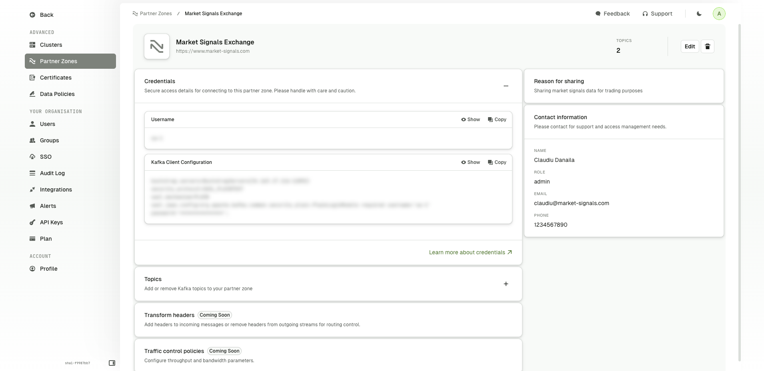Screen dimensions: 764x371
Task: Reveal the Kafka Client Configuration
Action: point(470,162)
